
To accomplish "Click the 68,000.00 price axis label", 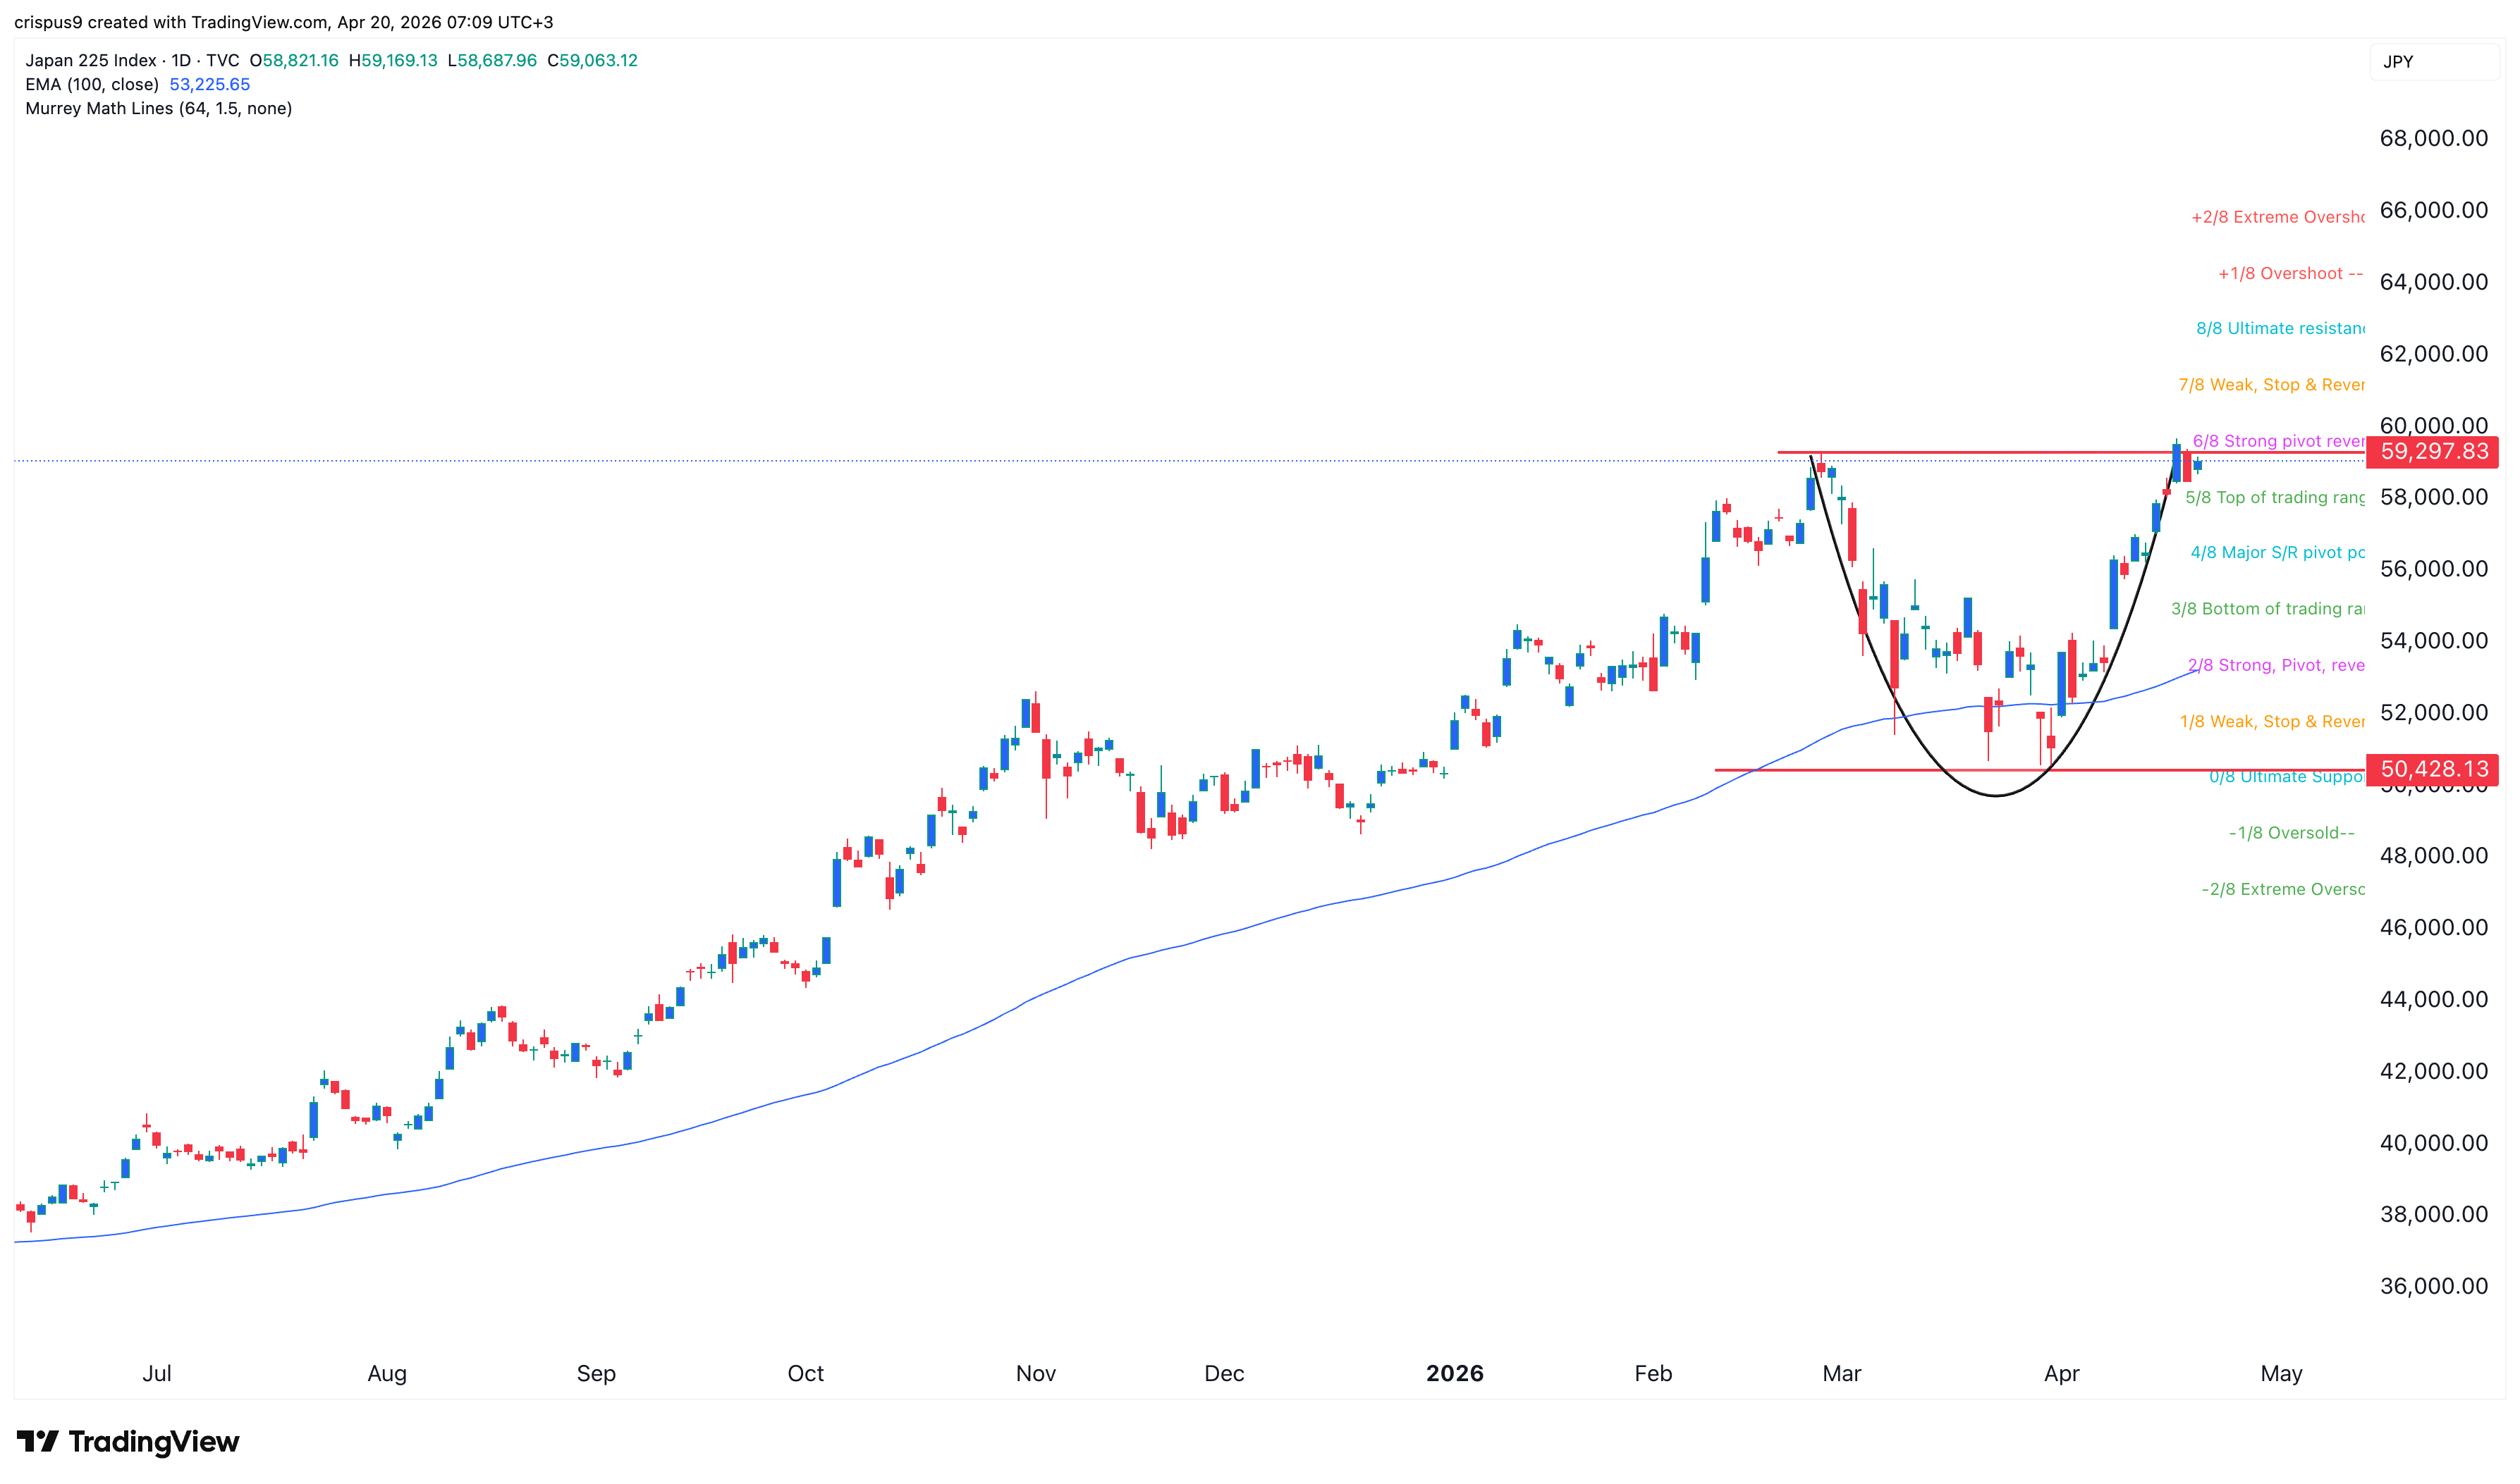I will tap(2433, 138).
